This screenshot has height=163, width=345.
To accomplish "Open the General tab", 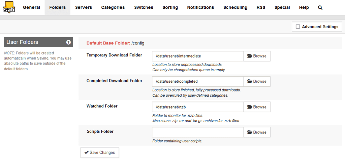I will click(x=31, y=7).
